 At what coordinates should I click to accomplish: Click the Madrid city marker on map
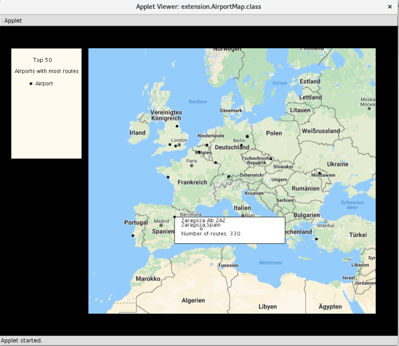pyautogui.click(x=161, y=225)
